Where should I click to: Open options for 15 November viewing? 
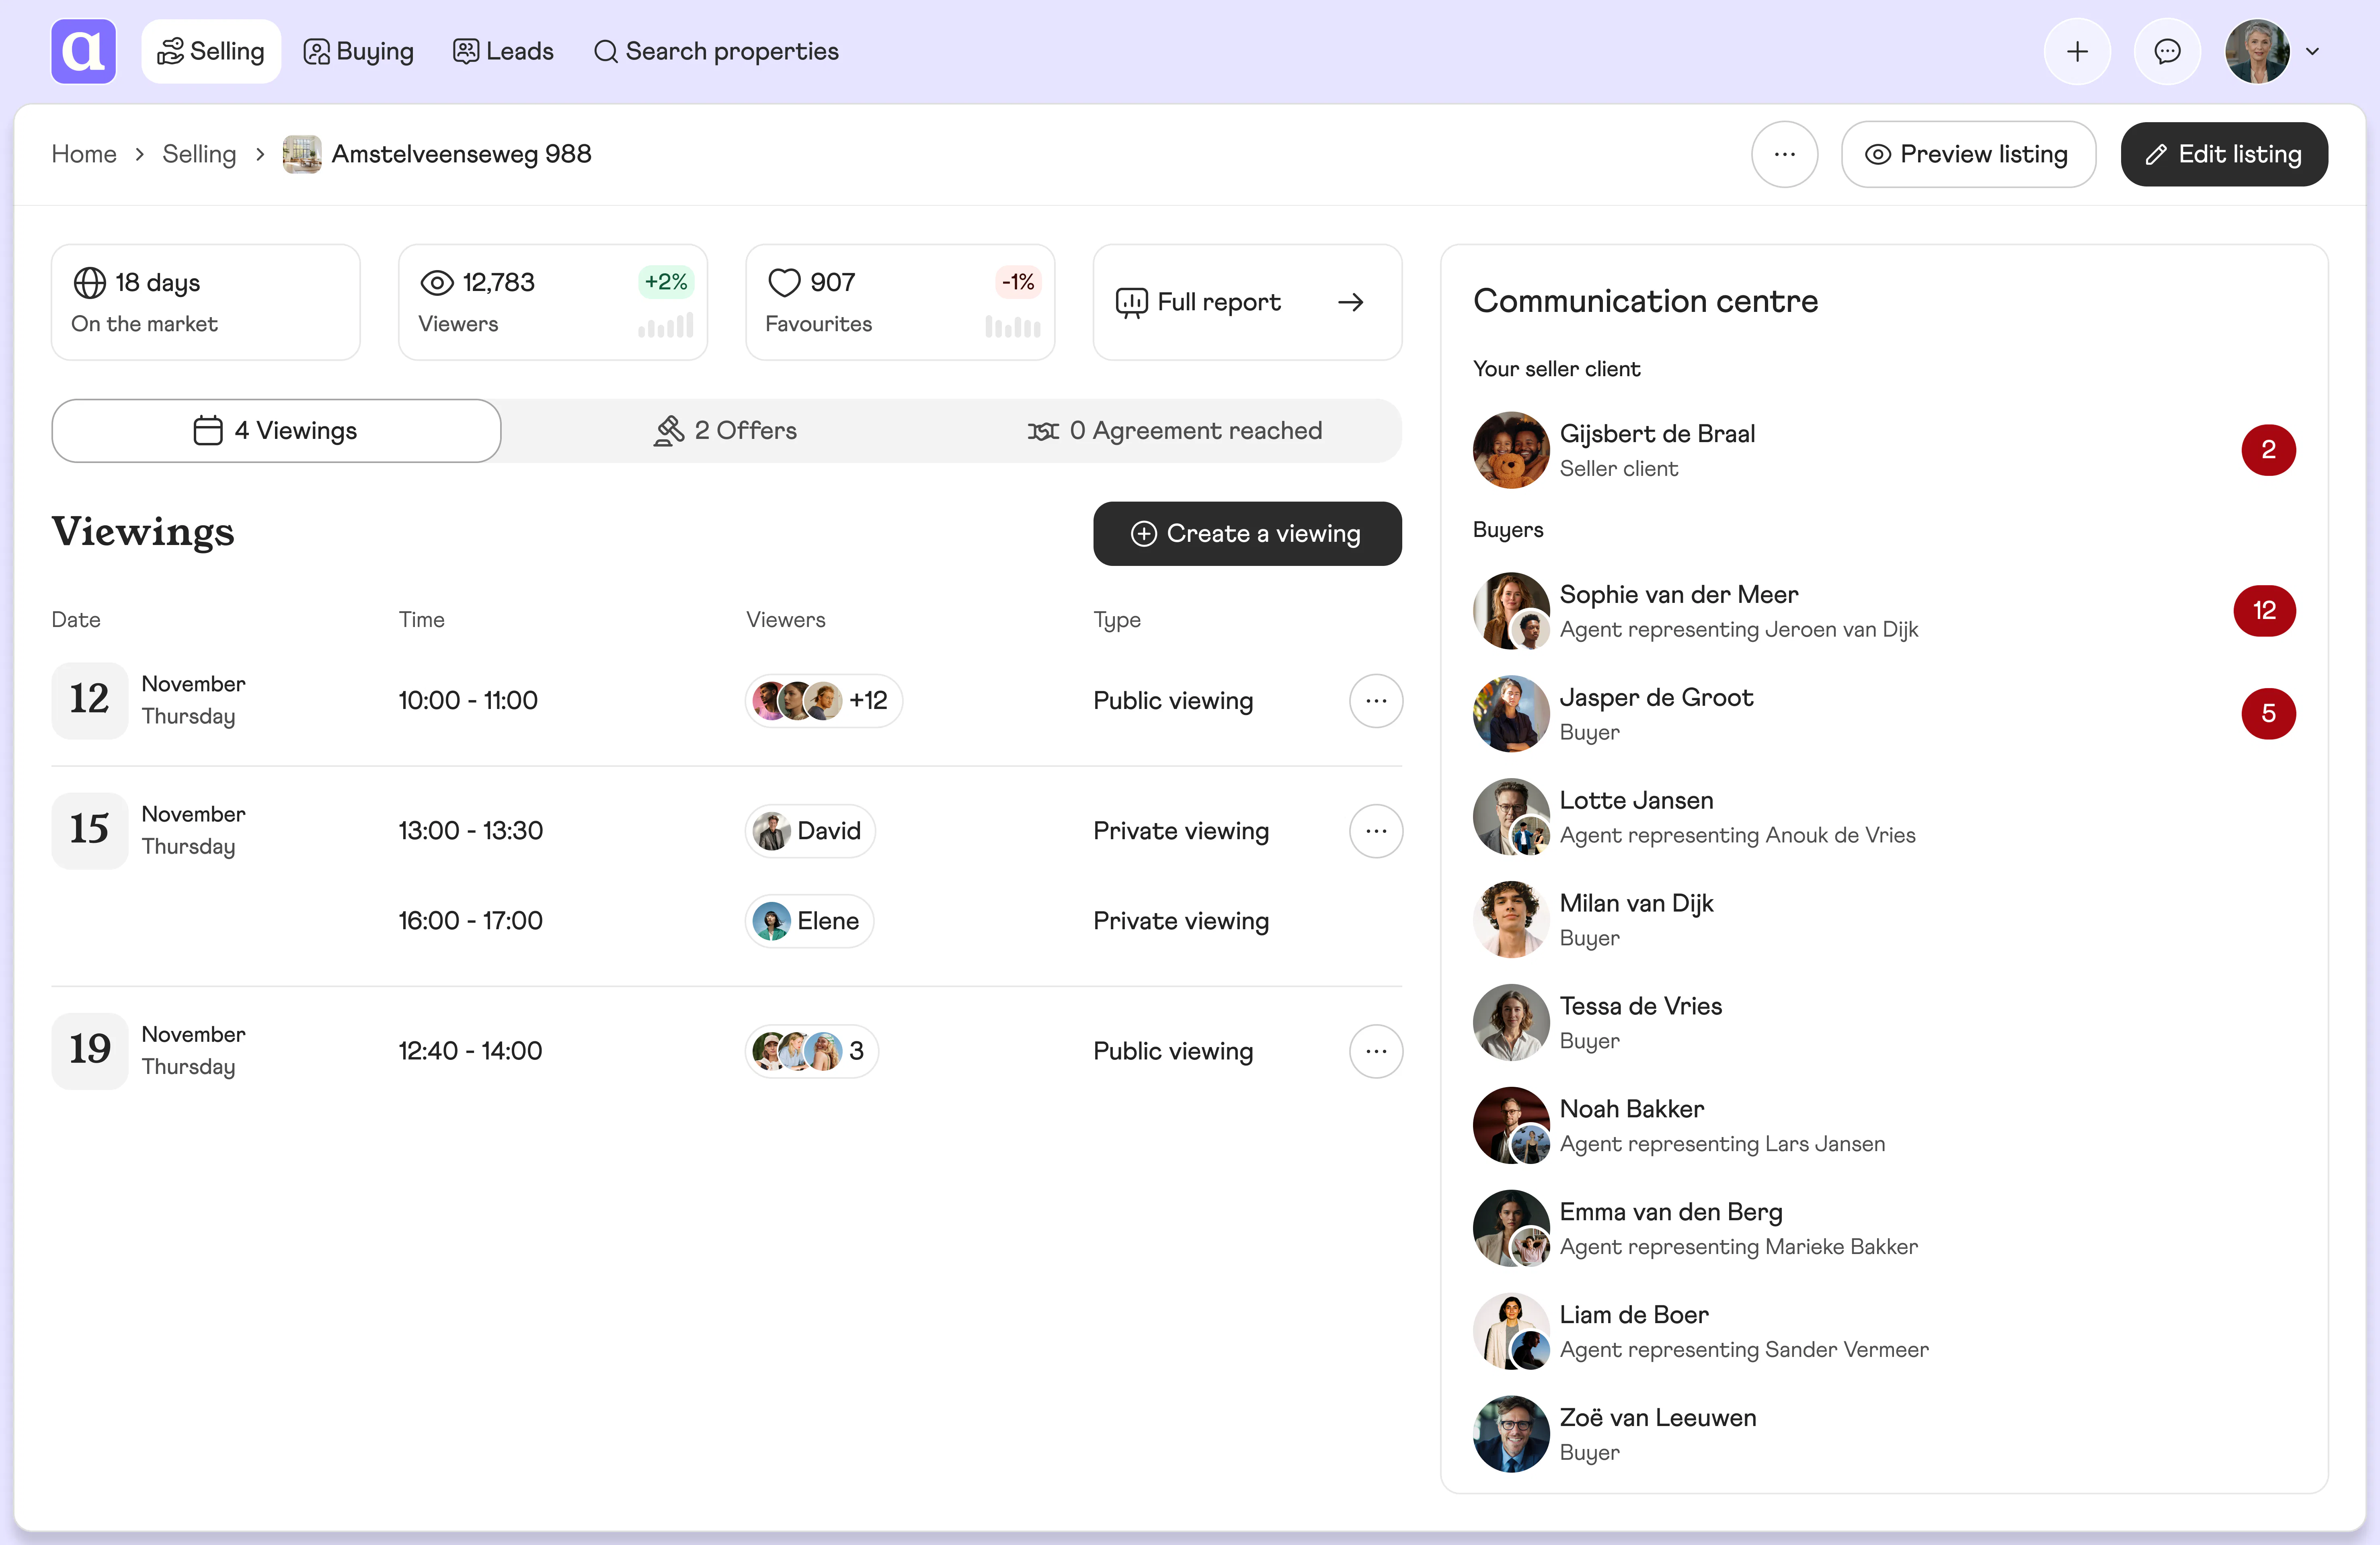pyautogui.click(x=1376, y=831)
